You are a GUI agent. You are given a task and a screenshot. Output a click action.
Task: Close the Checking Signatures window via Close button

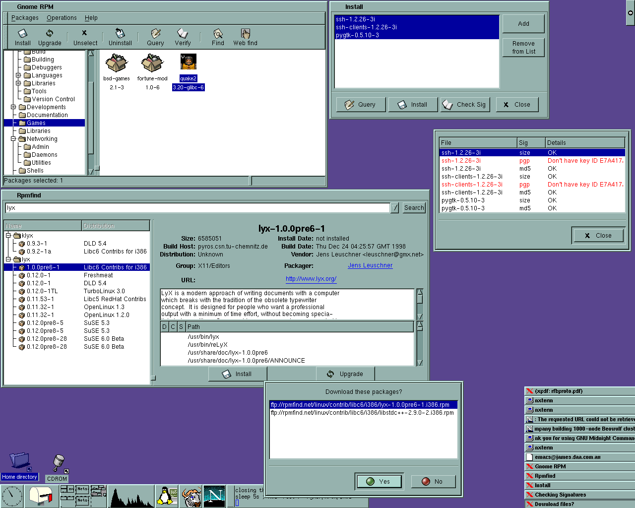click(598, 236)
